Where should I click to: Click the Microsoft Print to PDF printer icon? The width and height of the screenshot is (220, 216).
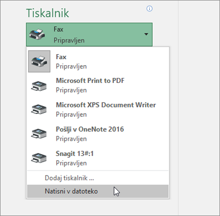coord(39,85)
